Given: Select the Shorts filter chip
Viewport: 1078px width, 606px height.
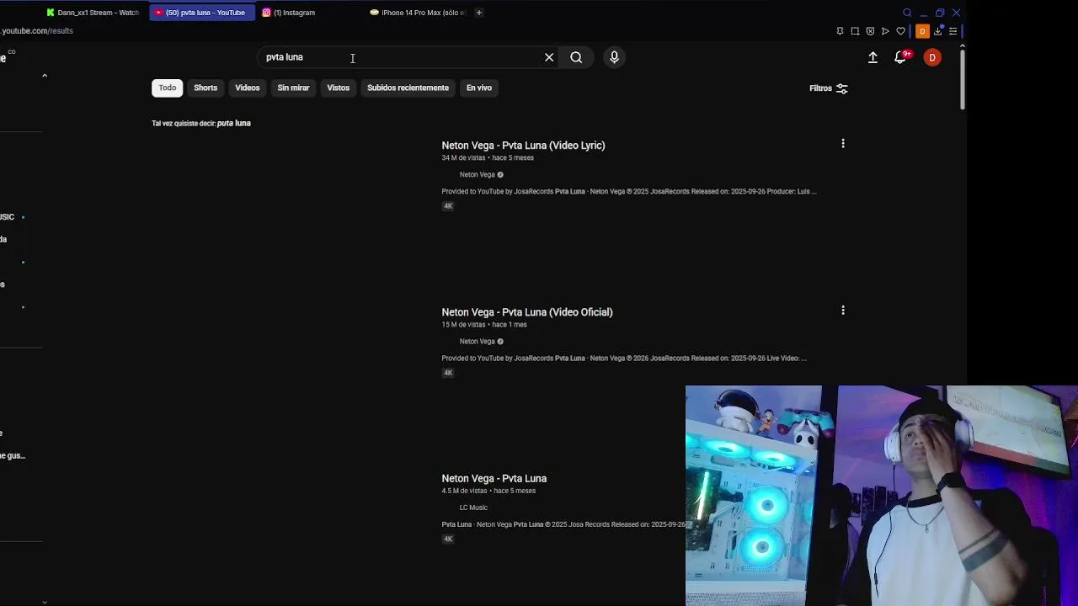Looking at the screenshot, I should point(205,88).
